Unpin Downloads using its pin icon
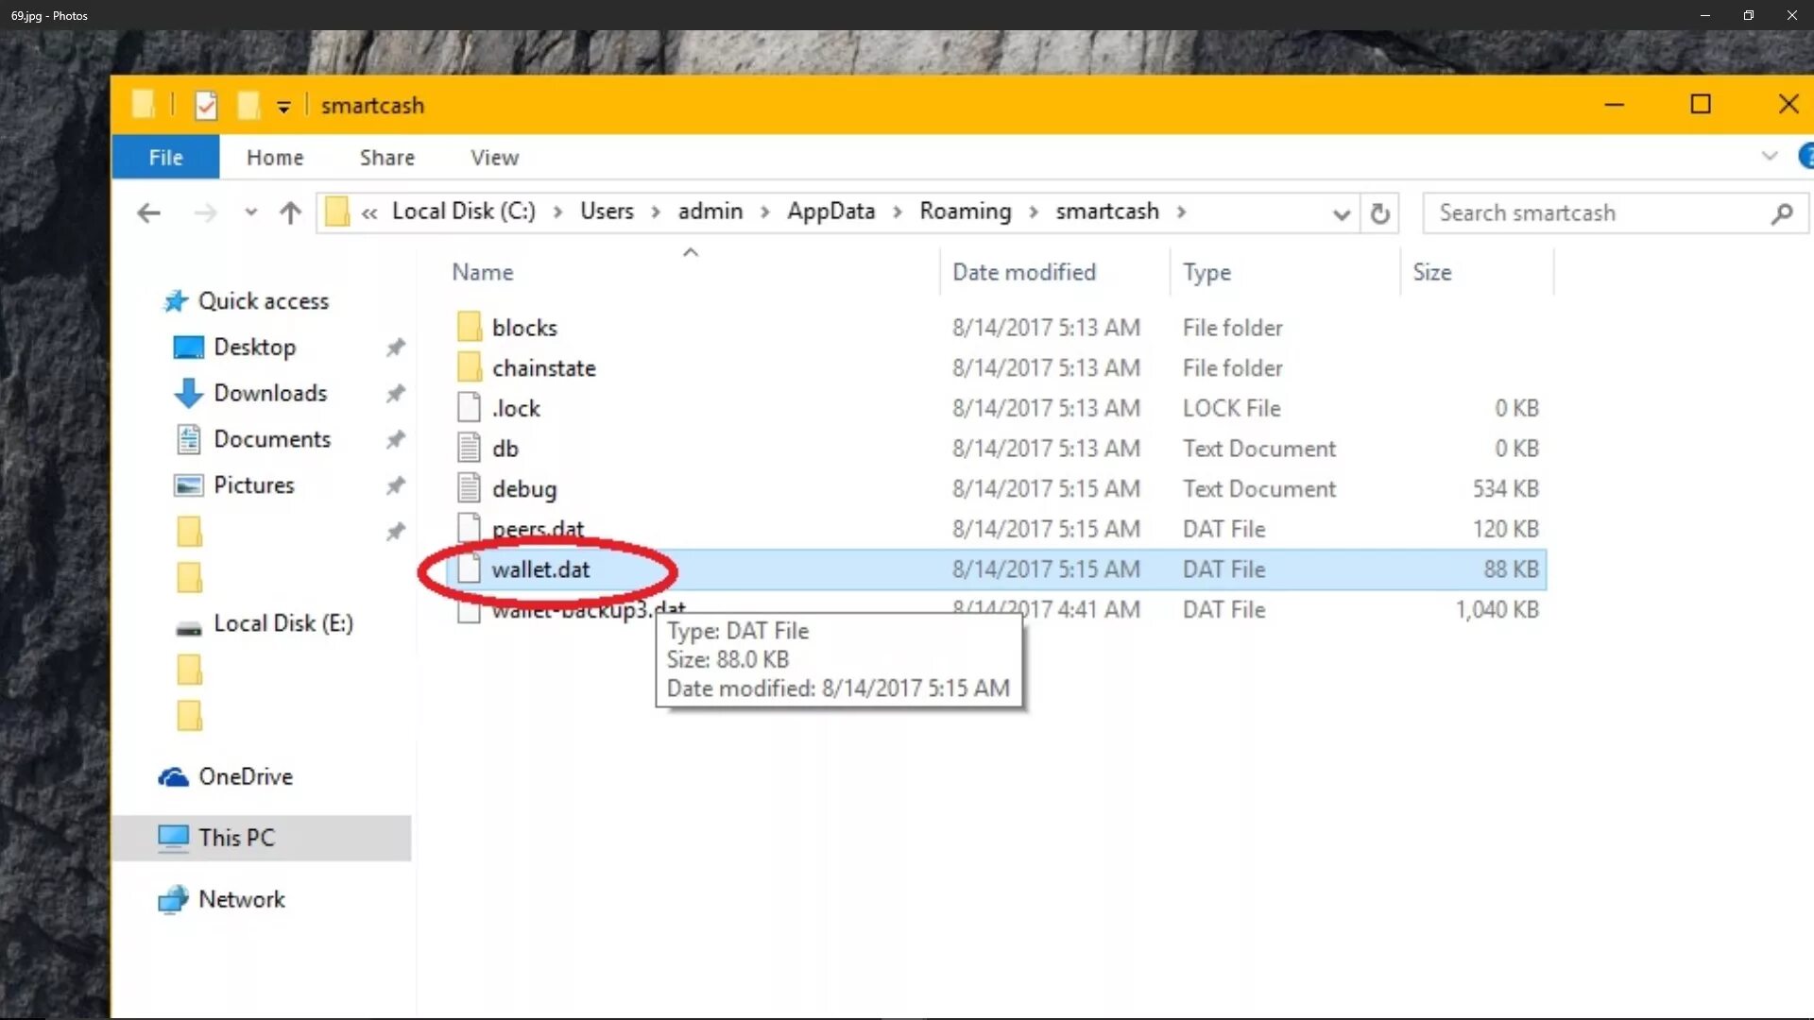This screenshot has height=1020, width=1814. 395,393
